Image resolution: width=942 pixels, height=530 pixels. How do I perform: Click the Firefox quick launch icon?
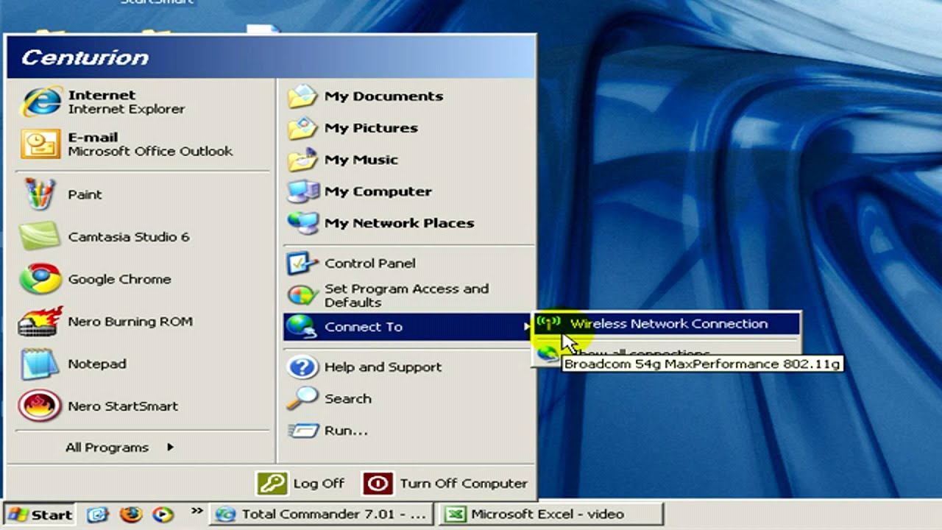pyautogui.click(x=130, y=514)
